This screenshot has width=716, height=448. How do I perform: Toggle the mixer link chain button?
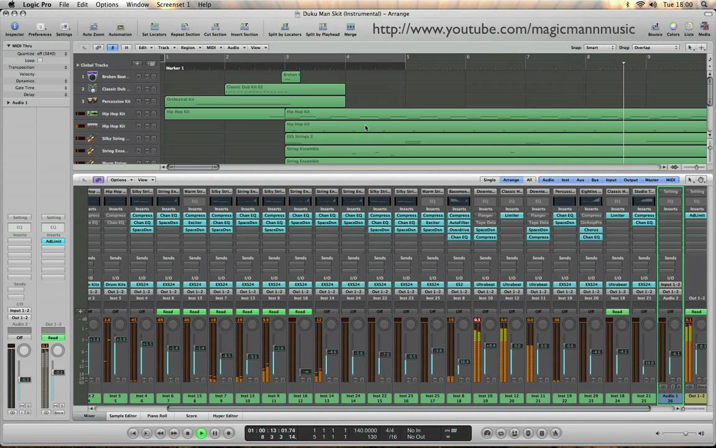coord(98,180)
